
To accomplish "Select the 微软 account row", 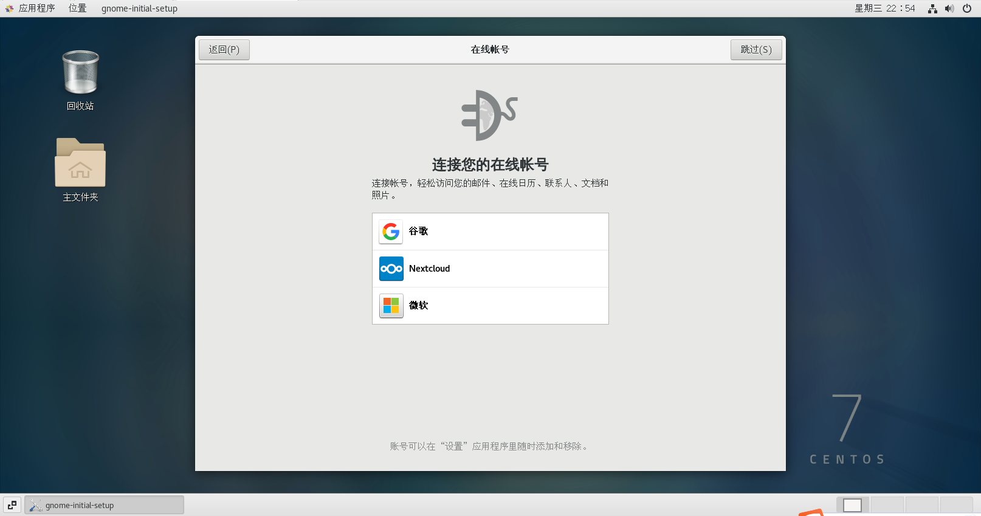I will pyautogui.click(x=490, y=306).
